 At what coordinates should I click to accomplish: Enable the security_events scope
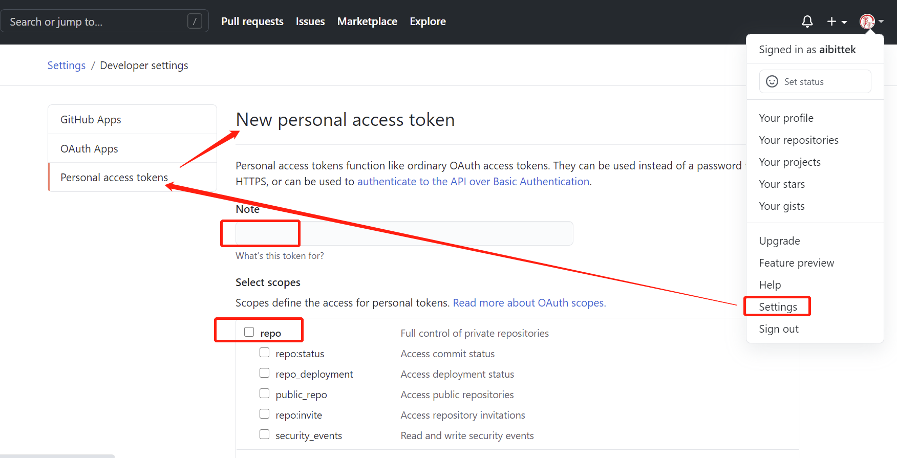click(x=264, y=434)
